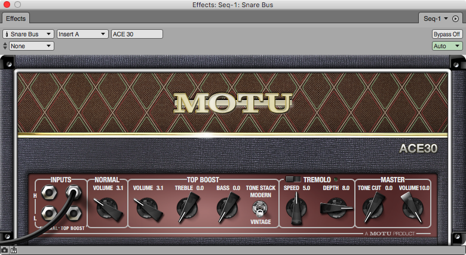Click the Tone Cut knob
Screen dimensions: 466x255
[373, 207]
